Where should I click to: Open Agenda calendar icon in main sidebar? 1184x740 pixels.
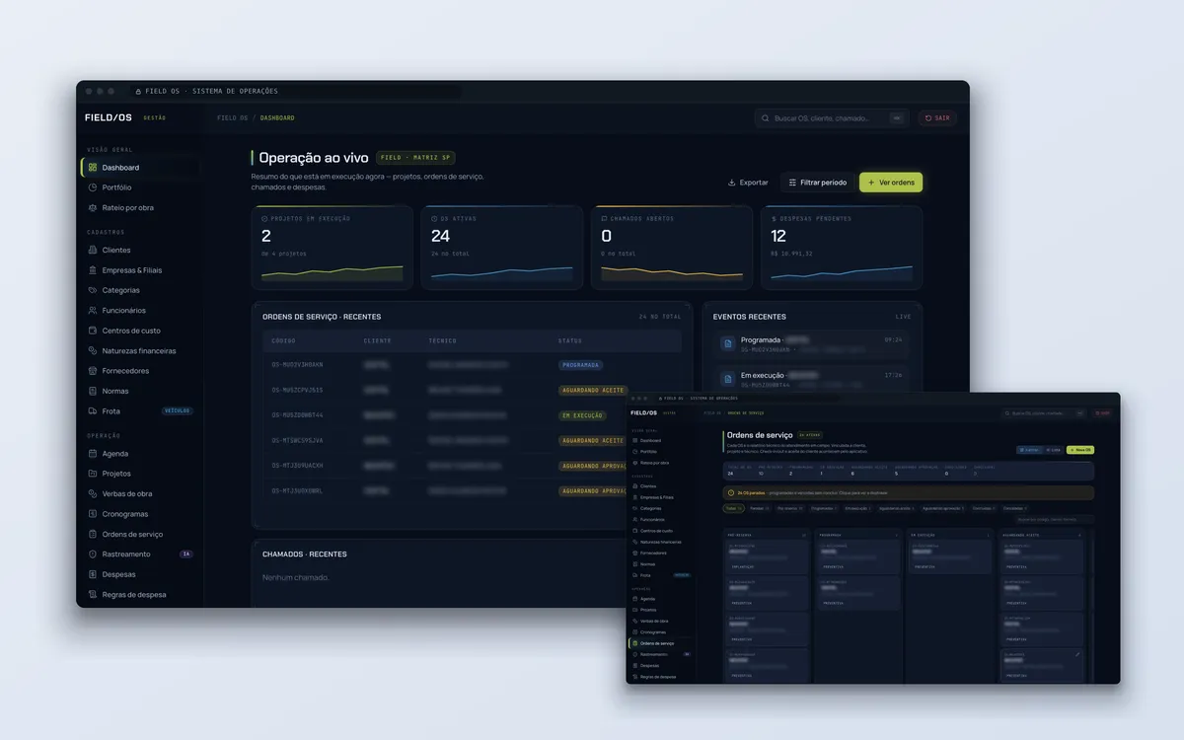92,454
